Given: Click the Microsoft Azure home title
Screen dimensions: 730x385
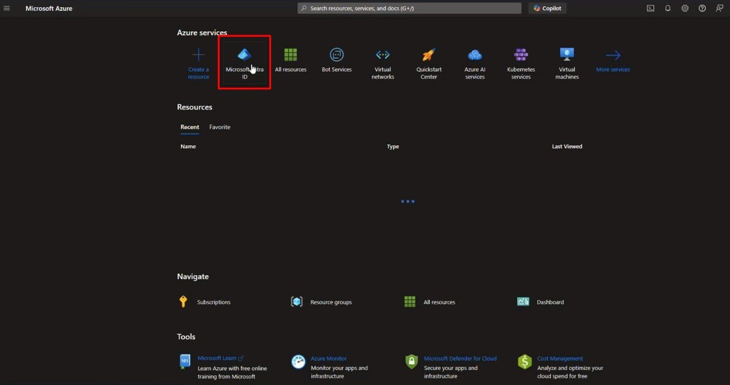Looking at the screenshot, I should [49, 9].
